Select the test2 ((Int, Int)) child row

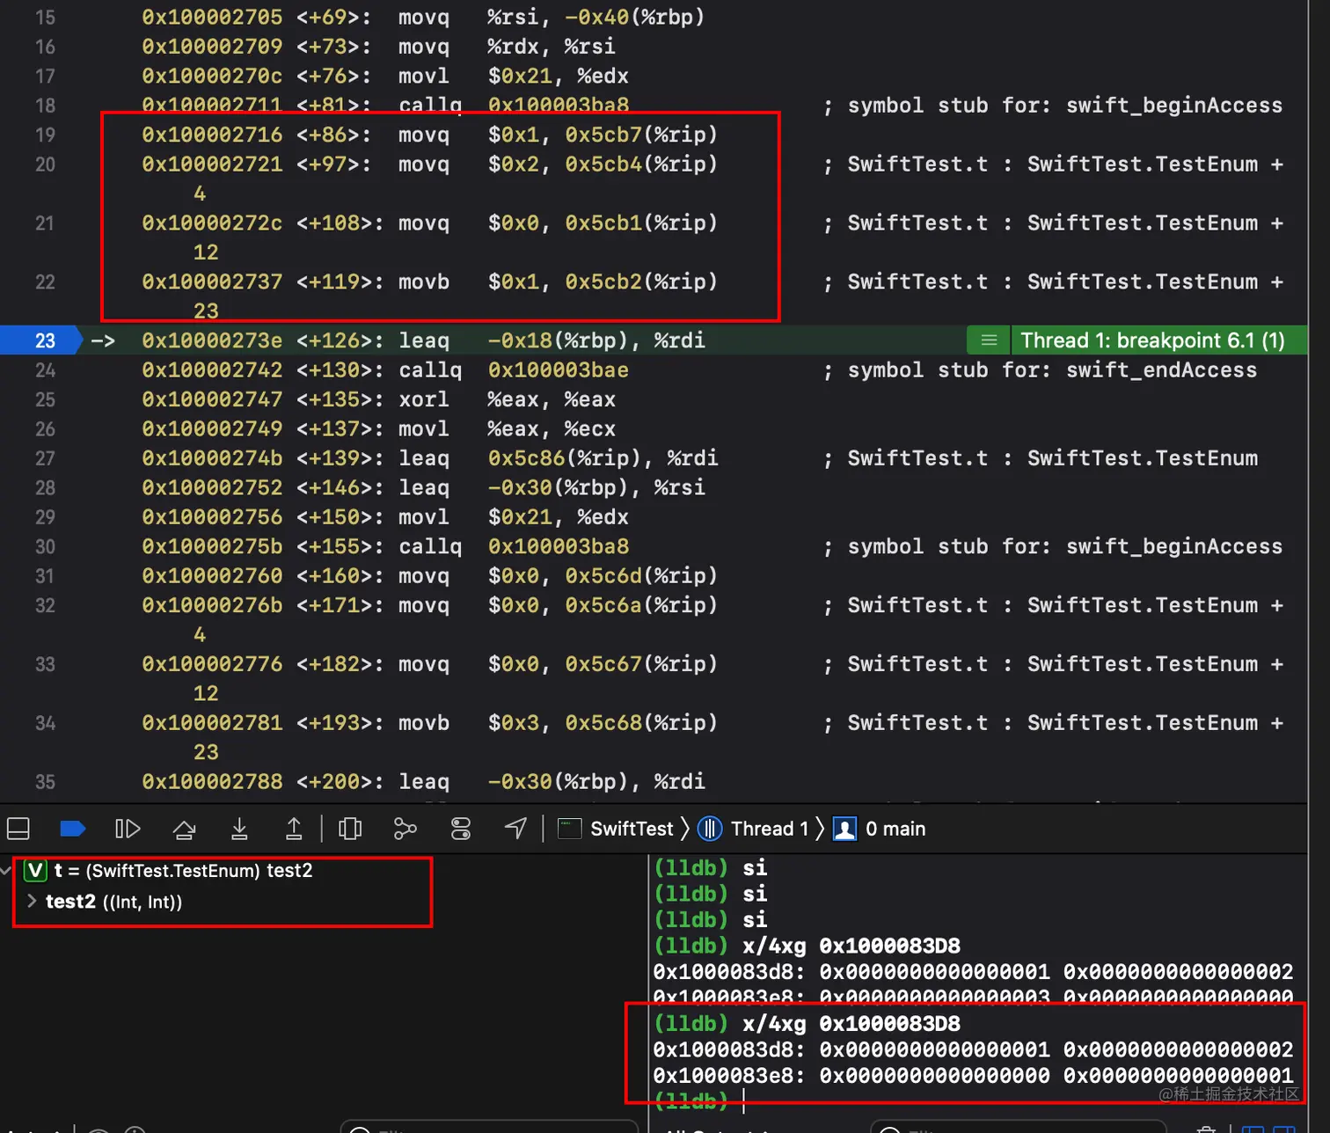tap(113, 902)
